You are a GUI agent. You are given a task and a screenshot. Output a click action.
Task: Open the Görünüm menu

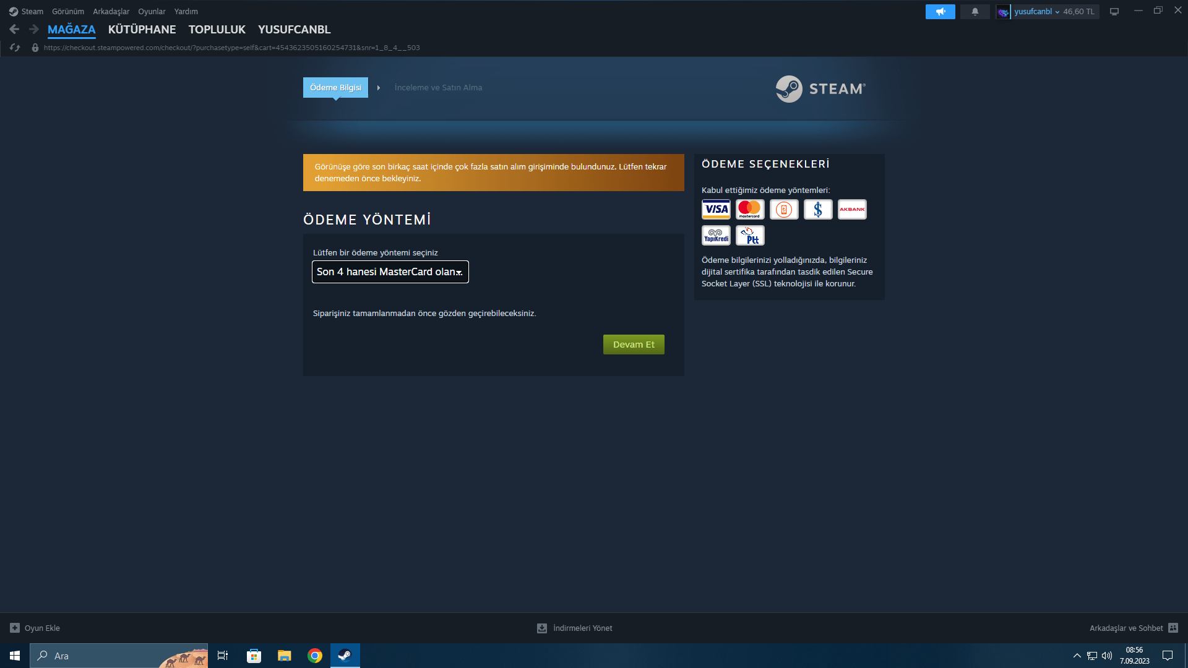click(x=68, y=12)
